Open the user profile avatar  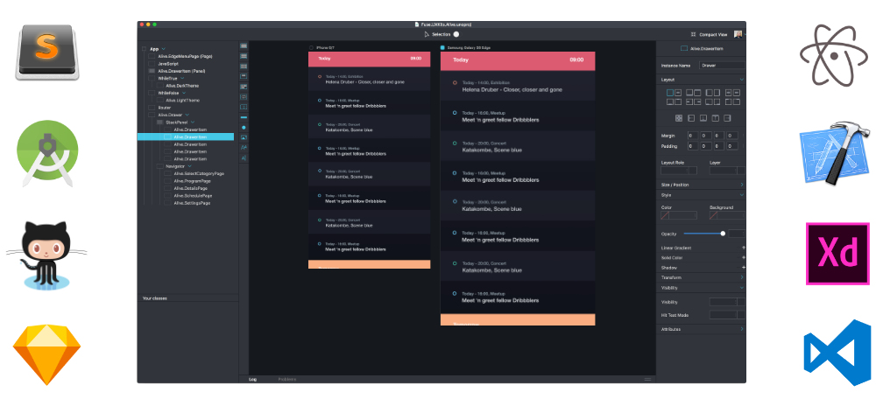tap(738, 34)
